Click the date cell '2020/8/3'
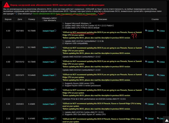Viewport: 169px width, 123px height. 20,104
